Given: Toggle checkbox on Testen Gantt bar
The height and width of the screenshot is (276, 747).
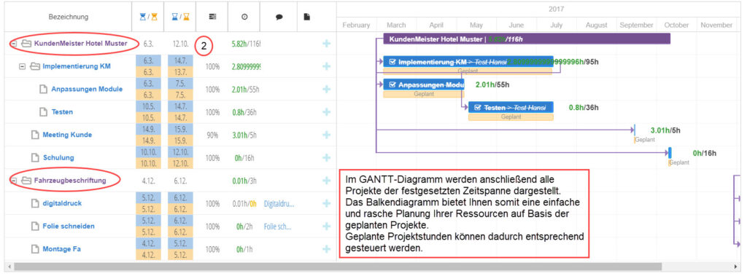Looking at the screenshot, I should (x=477, y=108).
